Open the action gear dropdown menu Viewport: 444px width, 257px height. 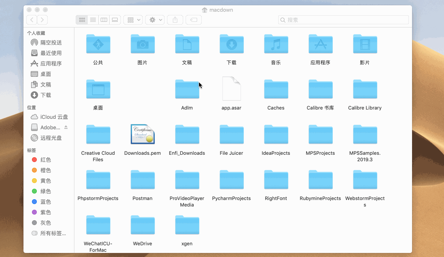[154, 19]
